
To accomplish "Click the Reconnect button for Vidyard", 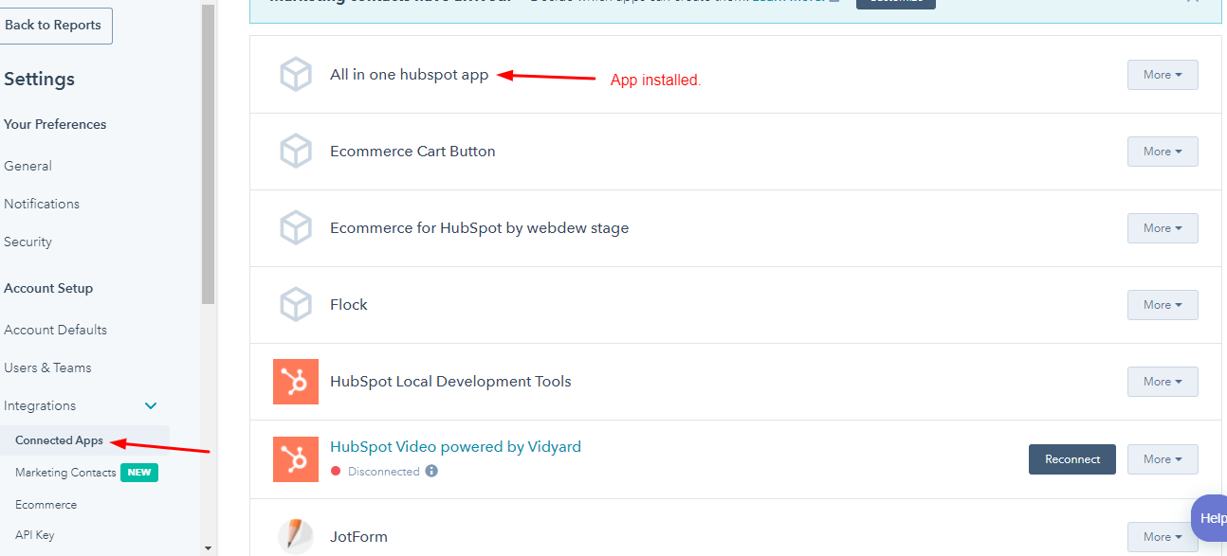I will (x=1072, y=459).
